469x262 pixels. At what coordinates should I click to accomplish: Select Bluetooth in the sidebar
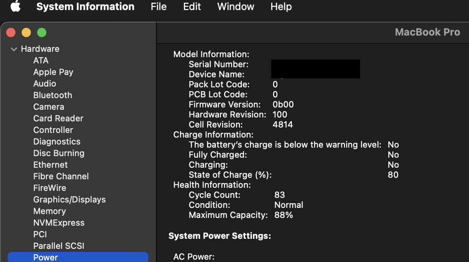pyautogui.click(x=53, y=95)
